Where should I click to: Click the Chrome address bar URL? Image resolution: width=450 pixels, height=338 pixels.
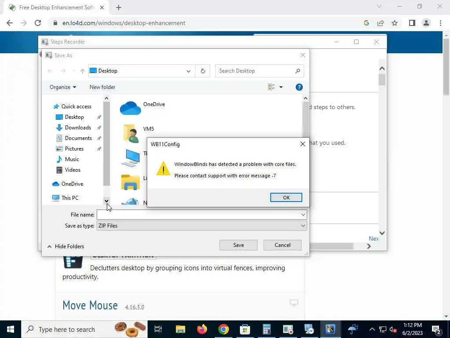click(123, 23)
